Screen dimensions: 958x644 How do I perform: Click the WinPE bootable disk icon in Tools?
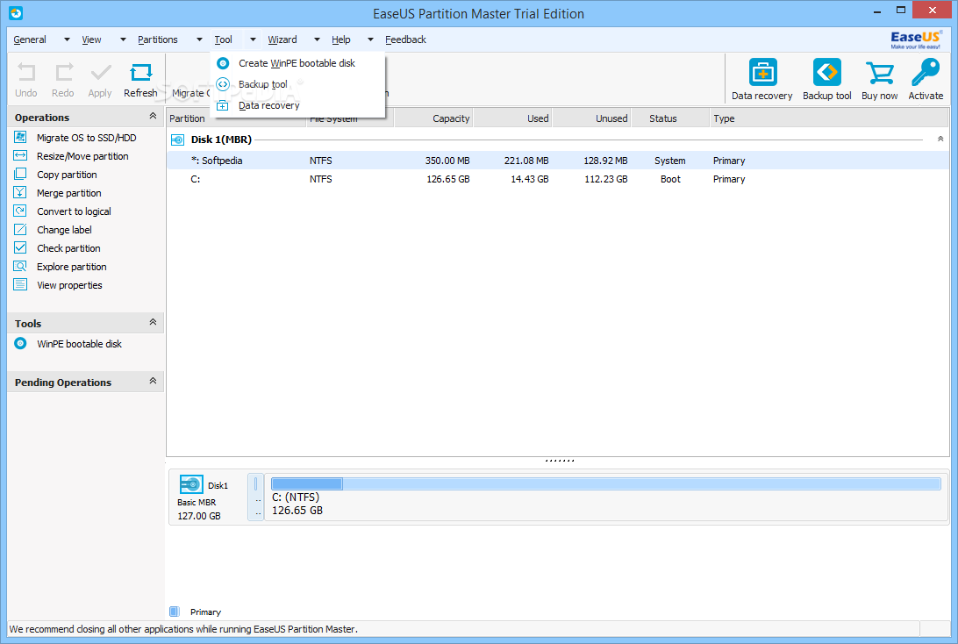20,343
